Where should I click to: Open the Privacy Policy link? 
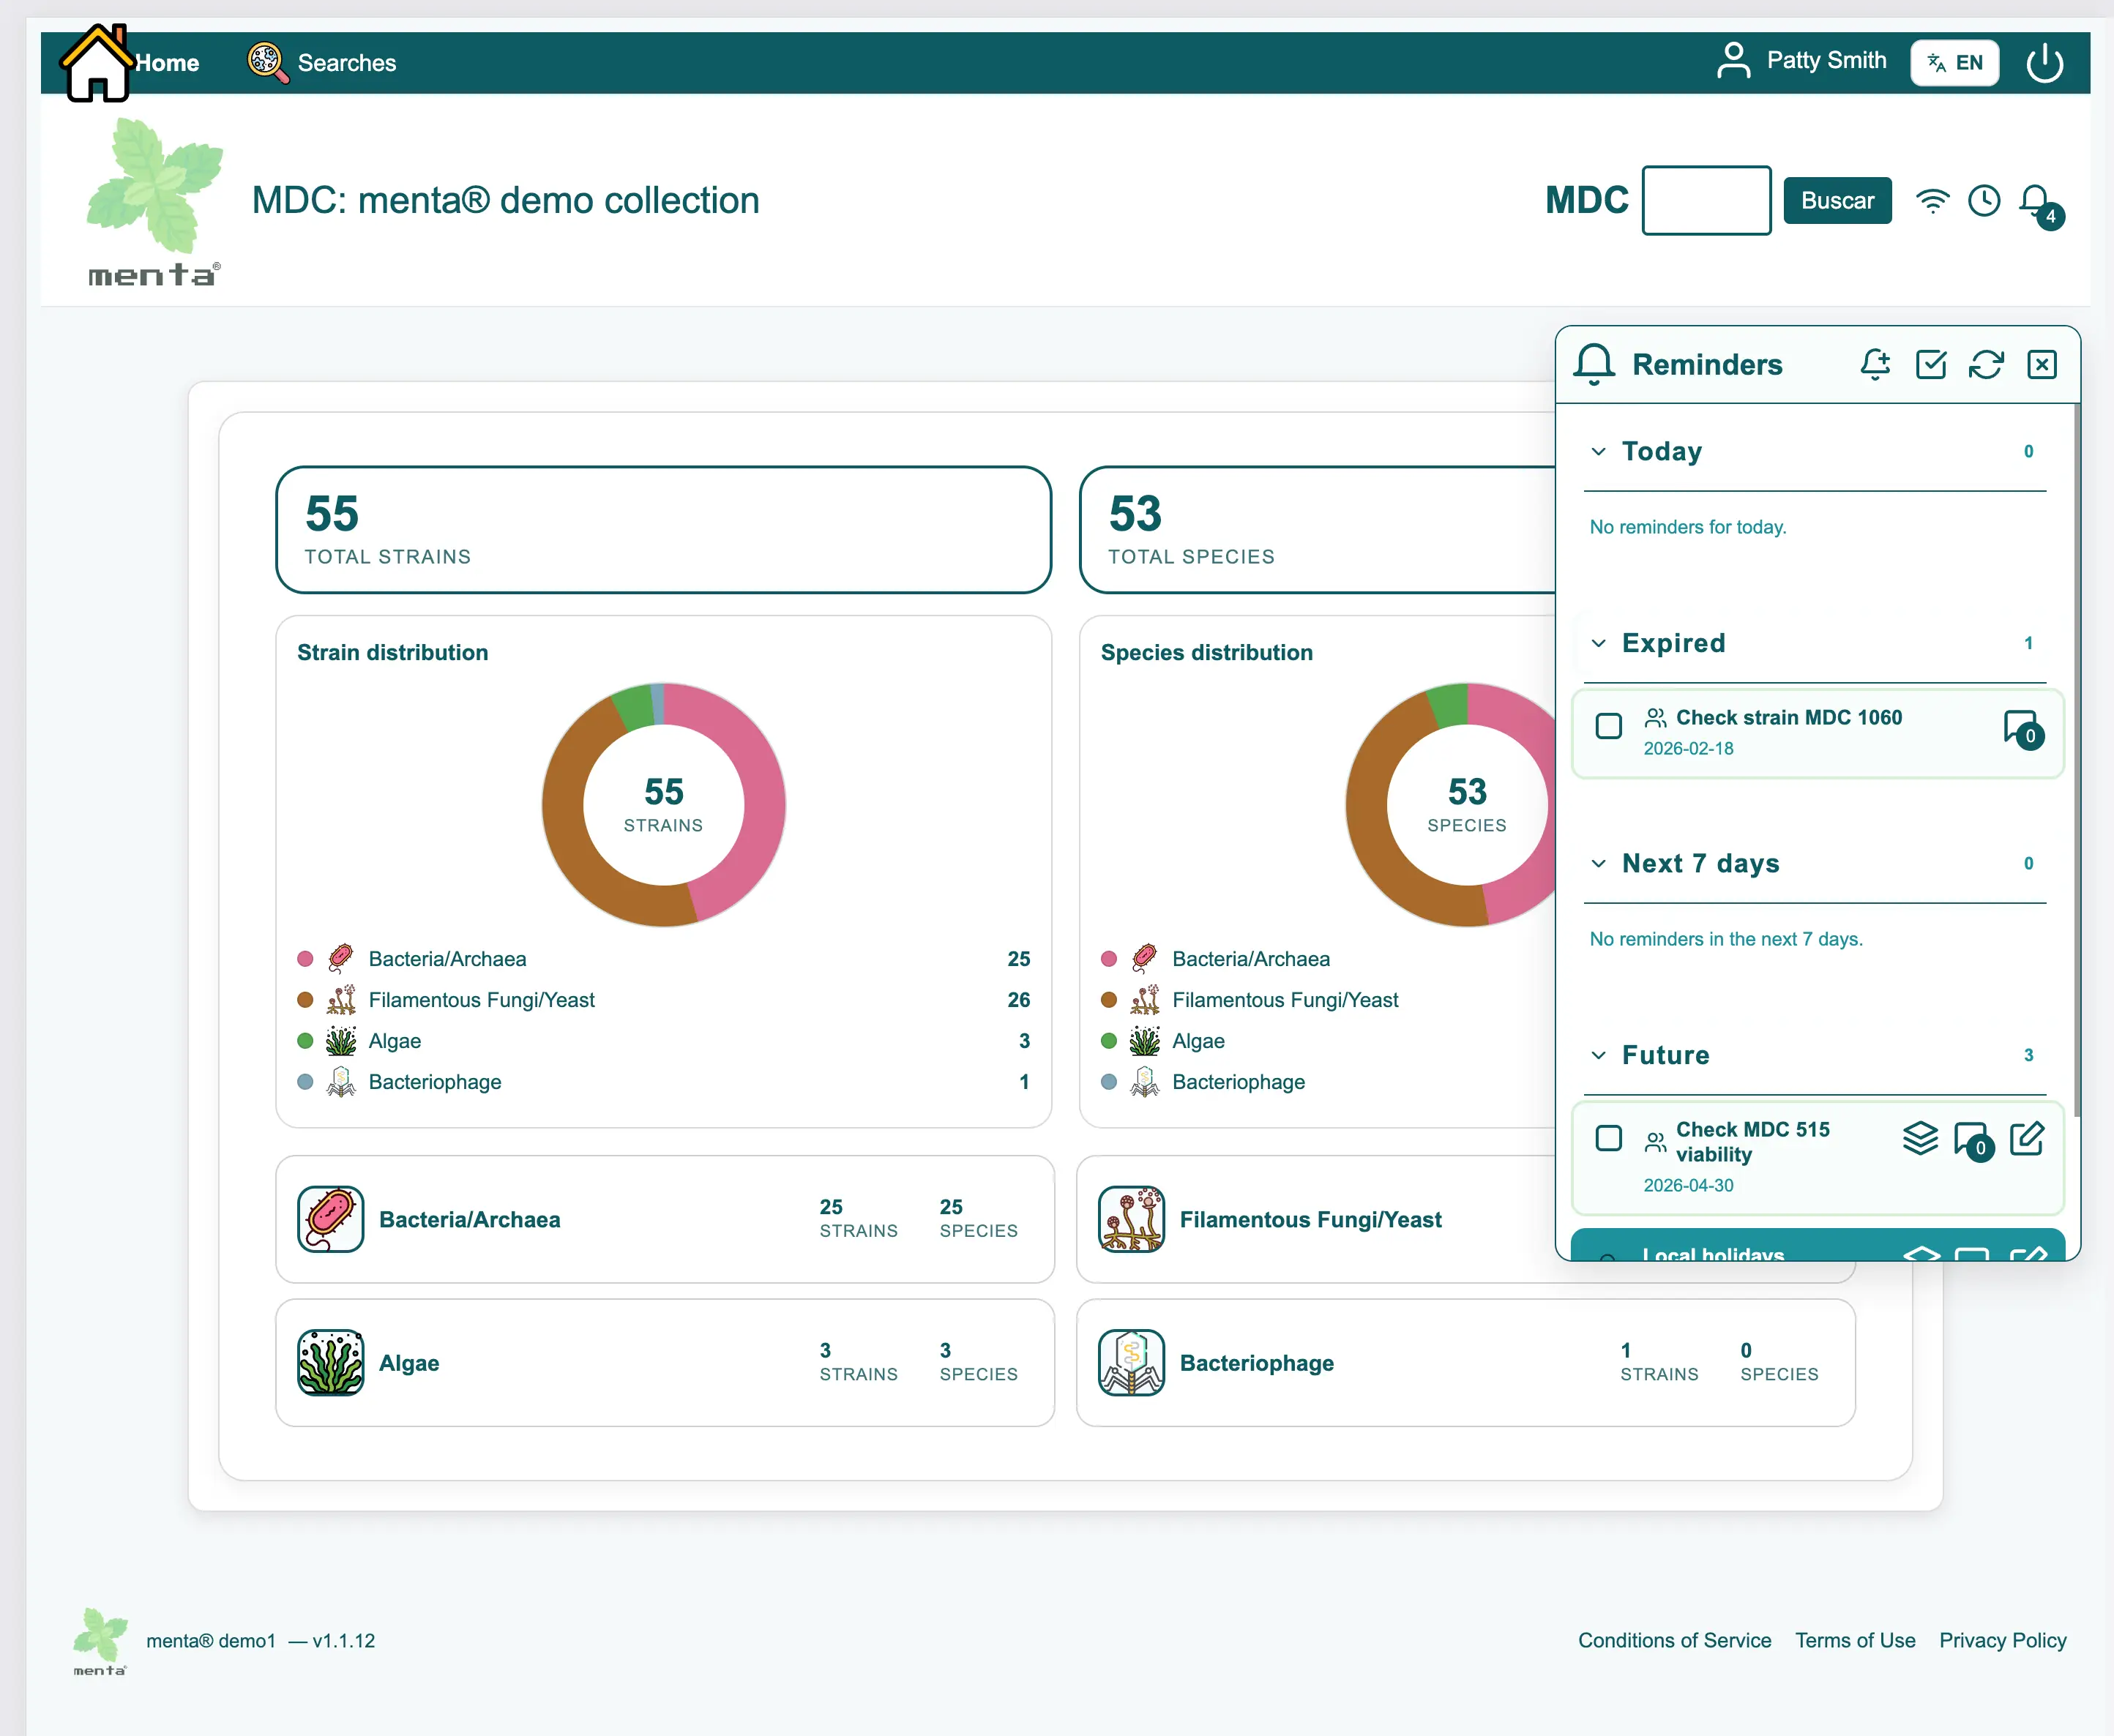tap(2002, 1640)
